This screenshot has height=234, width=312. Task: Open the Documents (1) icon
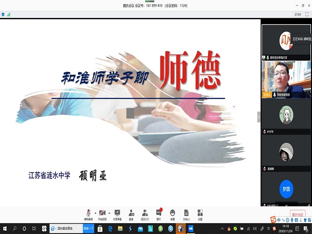pyautogui.click(x=186, y=215)
